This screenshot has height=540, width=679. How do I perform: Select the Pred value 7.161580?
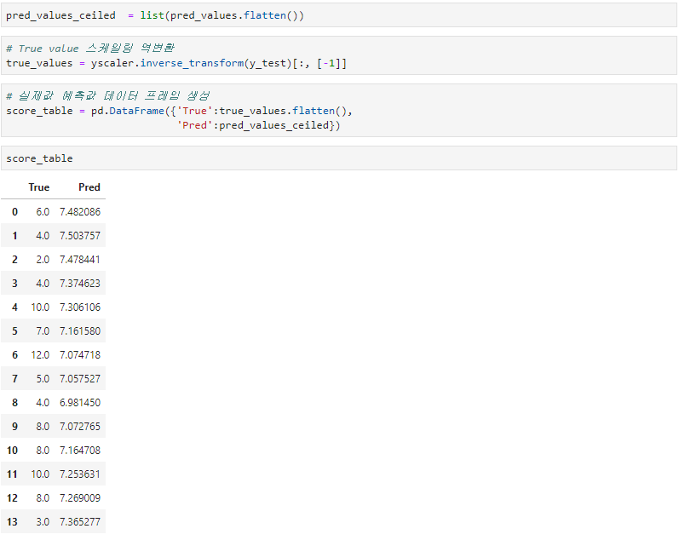[80, 330]
